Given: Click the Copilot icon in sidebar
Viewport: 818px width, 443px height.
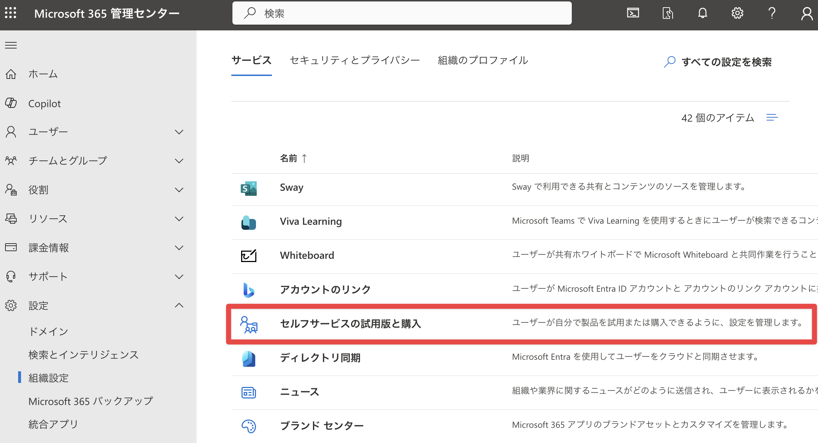Looking at the screenshot, I should (11, 103).
